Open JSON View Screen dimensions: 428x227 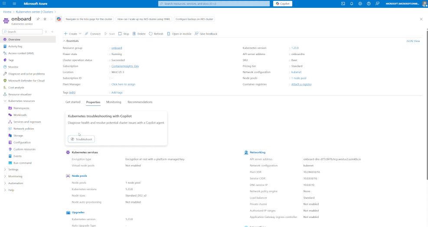[413, 41]
